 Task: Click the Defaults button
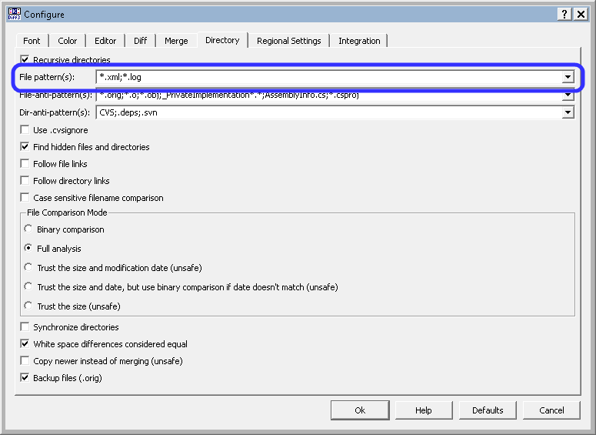click(x=488, y=410)
